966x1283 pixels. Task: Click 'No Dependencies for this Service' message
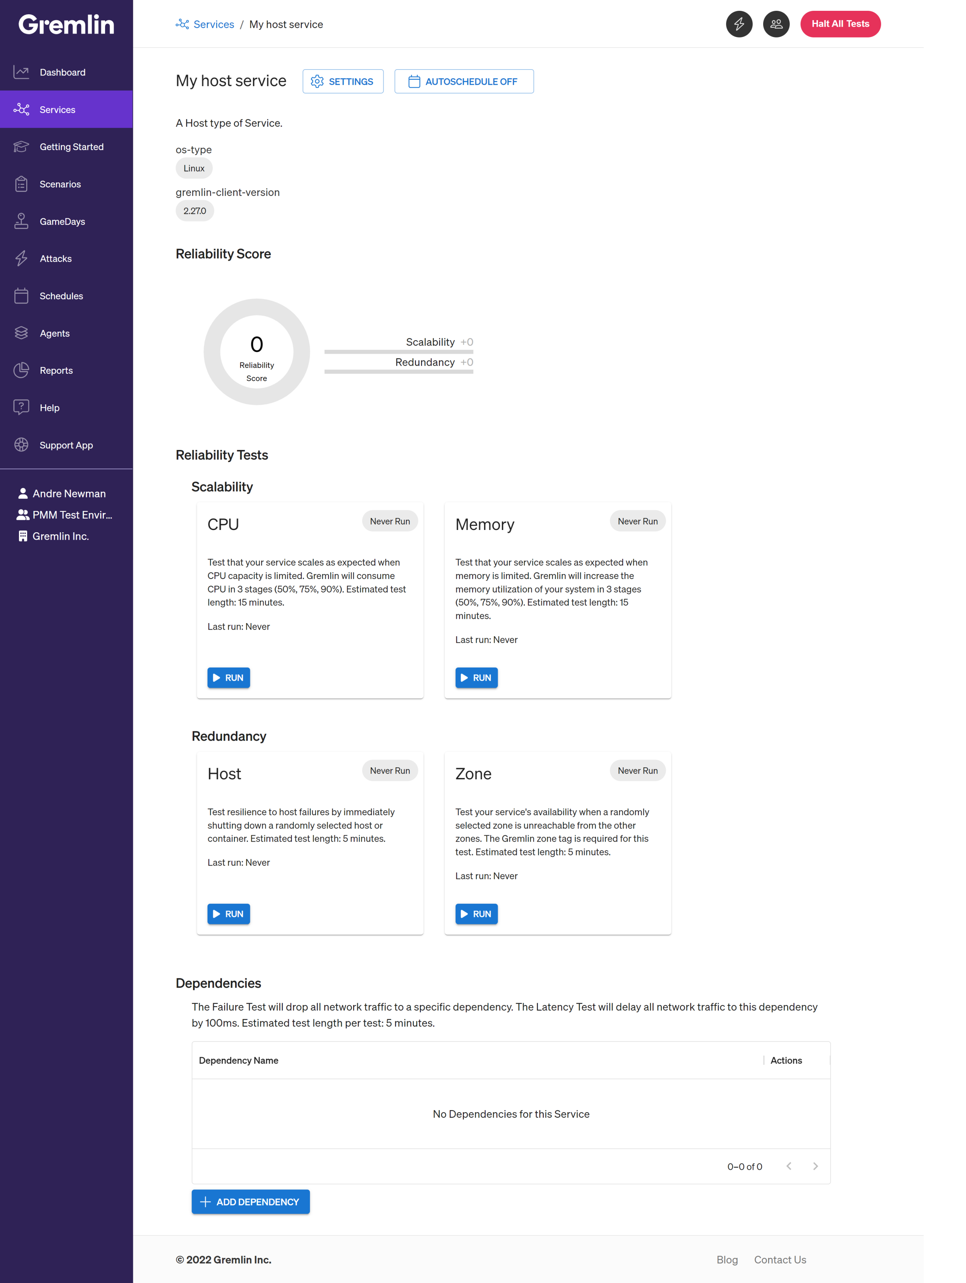pos(511,1114)
